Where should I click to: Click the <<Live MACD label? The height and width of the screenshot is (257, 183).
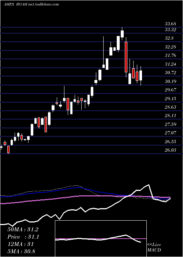click(x=154, y=247)
